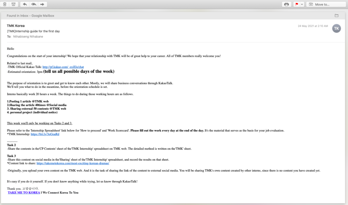Toggle the red flag on this message
This screenshot has height=205, width=348.
tap(297, 4)
